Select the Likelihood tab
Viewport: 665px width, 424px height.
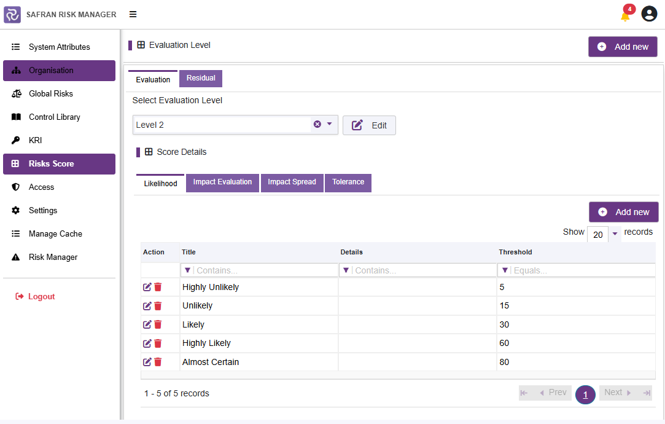160,183
